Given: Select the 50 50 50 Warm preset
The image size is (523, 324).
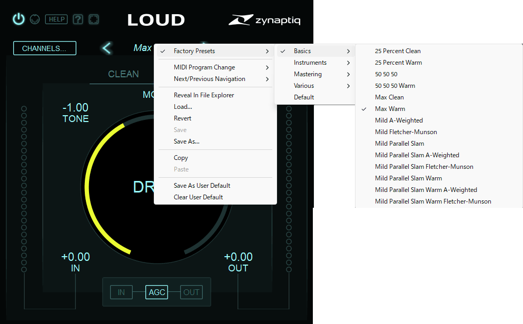Looking at the screenshot, I should pos(439,86).
